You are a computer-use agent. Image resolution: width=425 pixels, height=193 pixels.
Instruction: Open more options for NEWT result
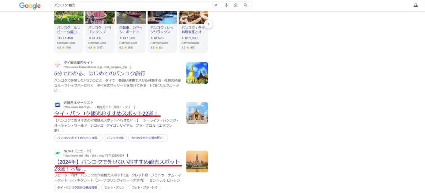coord(127,155)
